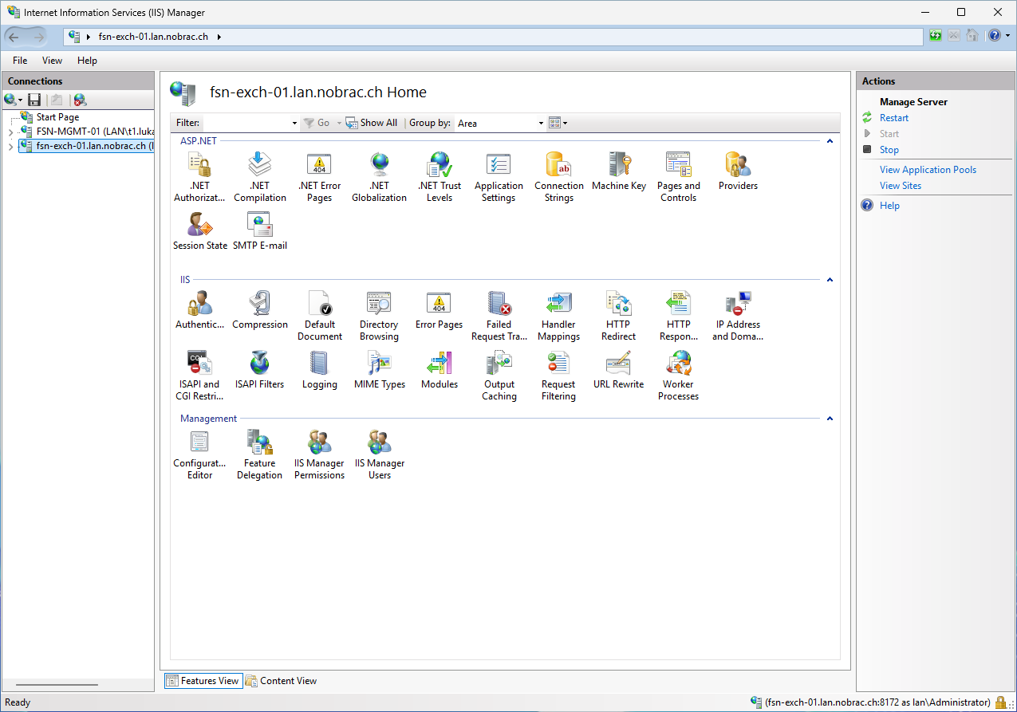
Task: Open the view mode dropdown arrow
Action: [566, 123]
